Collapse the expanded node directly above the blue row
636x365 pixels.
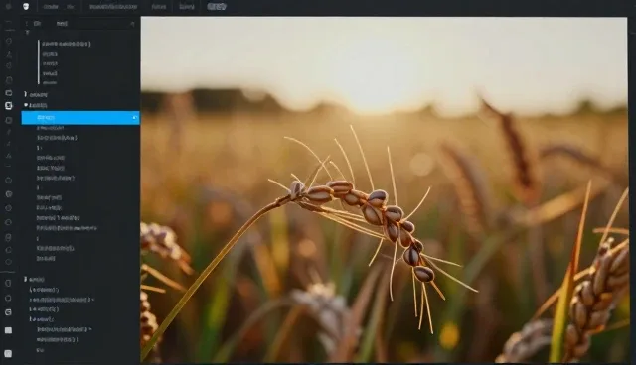pos(26,105)
